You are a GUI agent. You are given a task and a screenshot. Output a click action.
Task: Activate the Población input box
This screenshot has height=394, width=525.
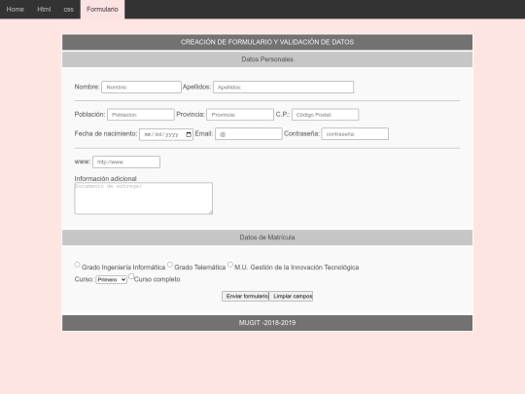click(141, 115)
